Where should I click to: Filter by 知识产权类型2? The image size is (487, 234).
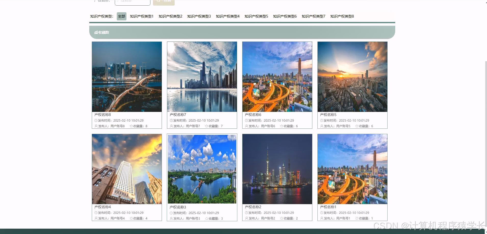[170, 16]
